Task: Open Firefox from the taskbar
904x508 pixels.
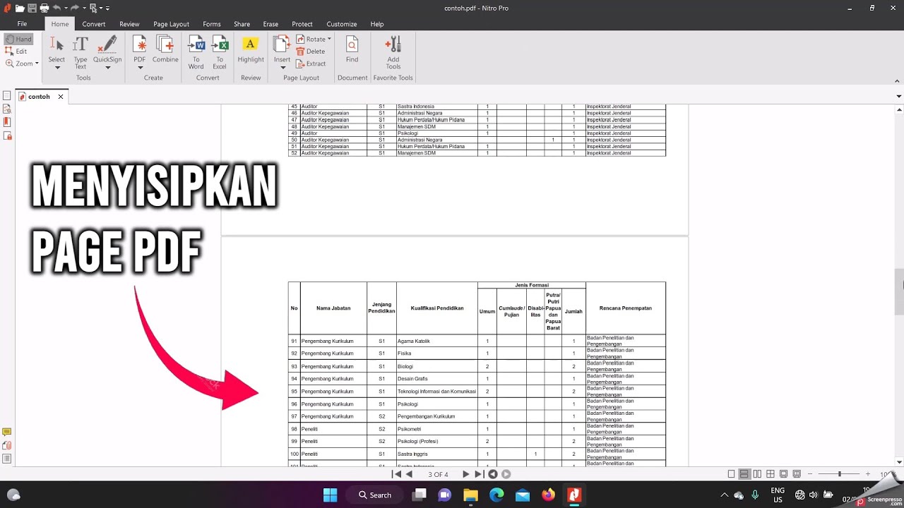Action: pos(548,495)
